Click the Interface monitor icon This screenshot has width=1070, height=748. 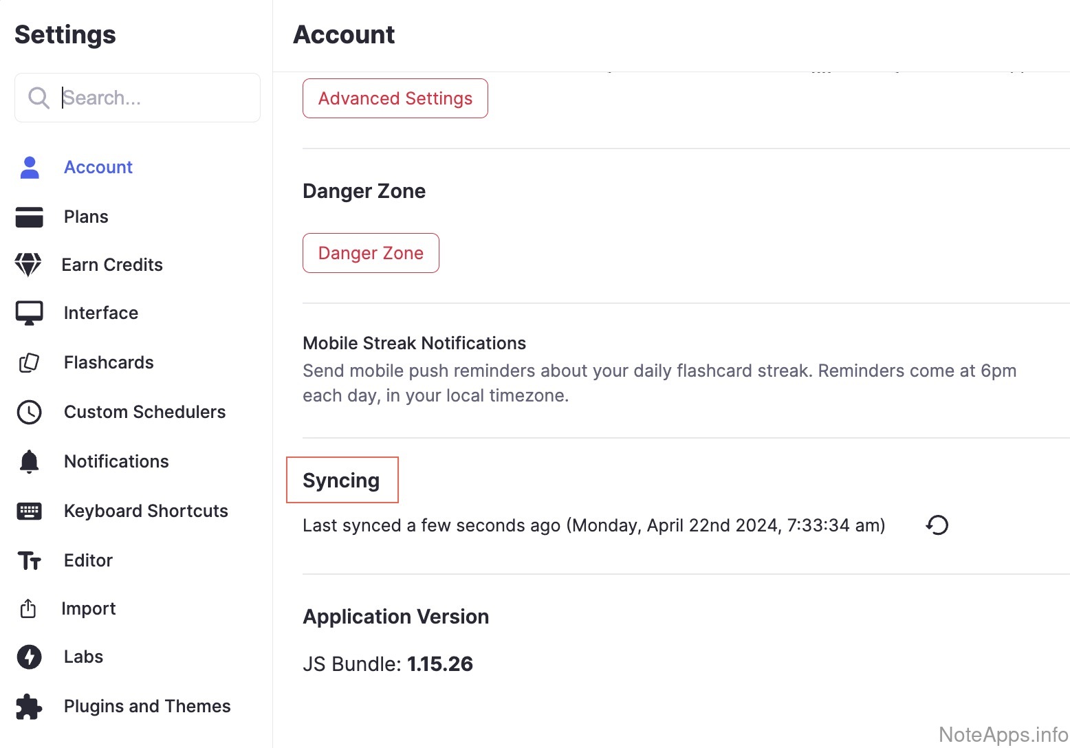click(x=29, y=313)
